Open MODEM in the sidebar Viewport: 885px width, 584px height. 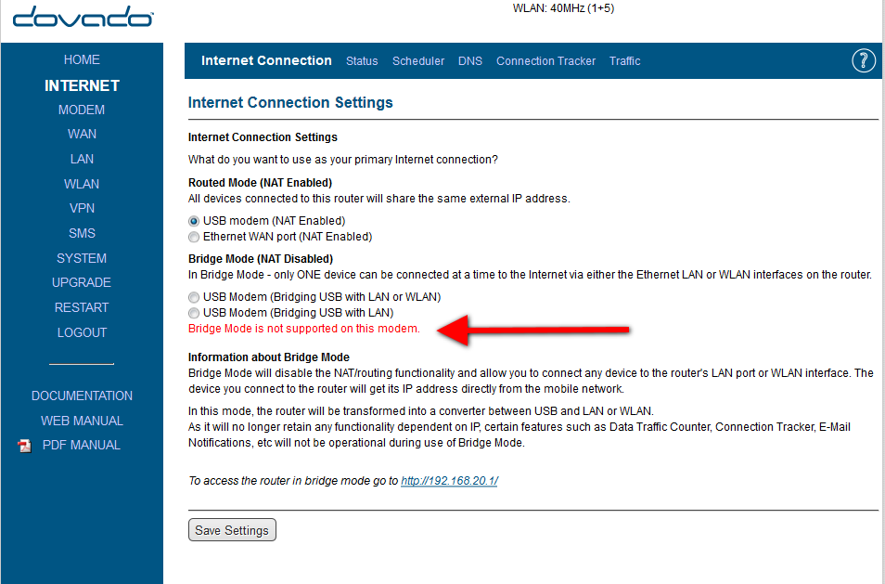pos(82,110)
